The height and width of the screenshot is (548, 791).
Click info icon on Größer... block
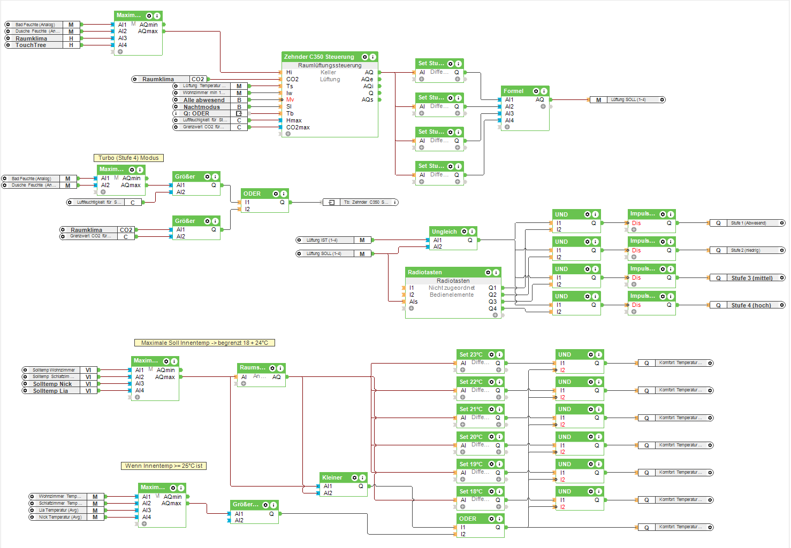273,505
